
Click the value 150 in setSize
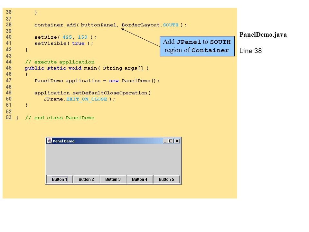[x=82, y=37]
